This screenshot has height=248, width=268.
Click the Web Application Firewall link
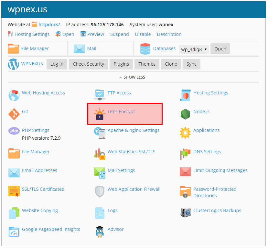coord(134,189)
